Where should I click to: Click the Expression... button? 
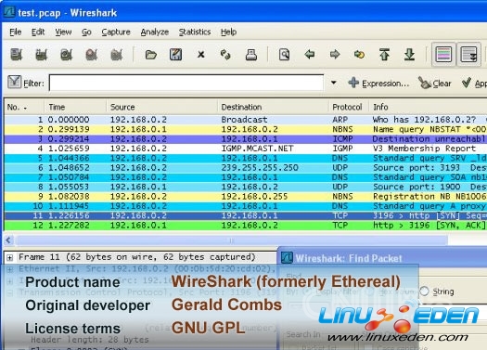point(378,84)
